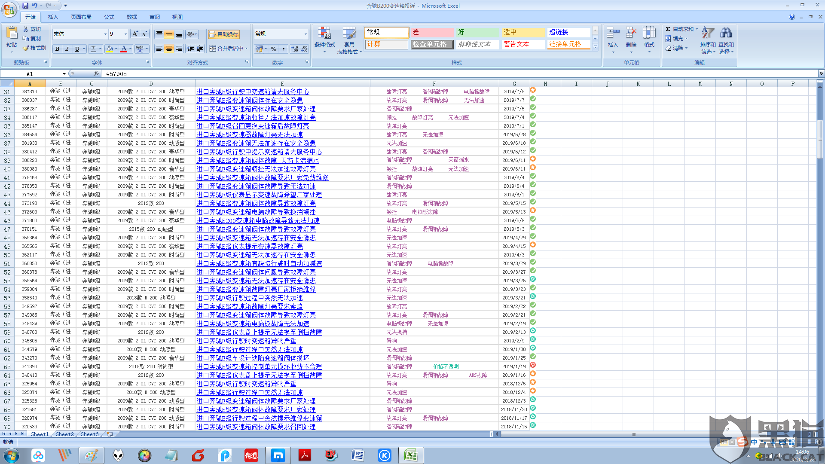
Task: Apply the 超链接 (Hyperlink) cell style
Action: [x=568, y=32]
